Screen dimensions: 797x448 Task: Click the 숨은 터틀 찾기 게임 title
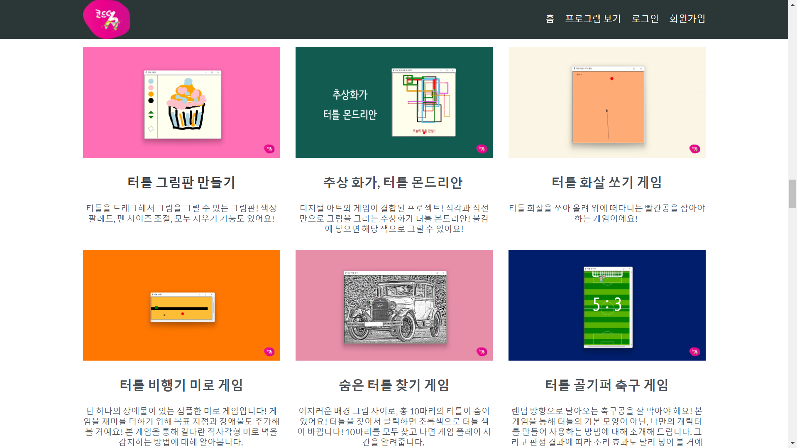[394, 385]
